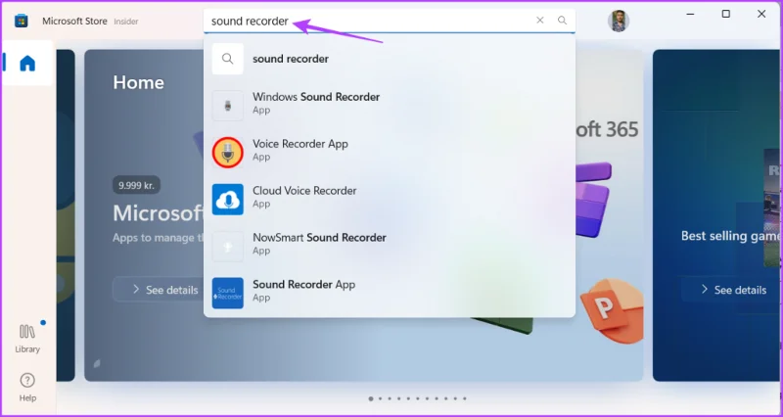Open the Library section
783x417 pixels.
click(27, 339)
